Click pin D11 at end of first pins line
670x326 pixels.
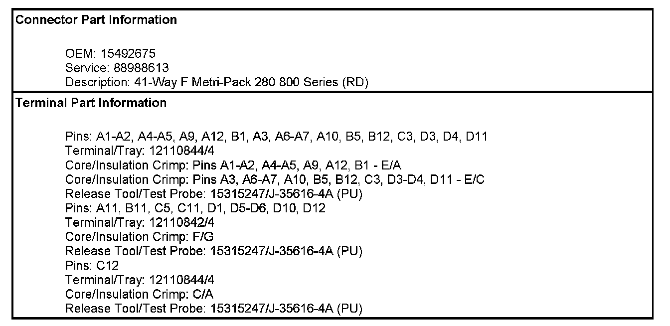[476, 136]
